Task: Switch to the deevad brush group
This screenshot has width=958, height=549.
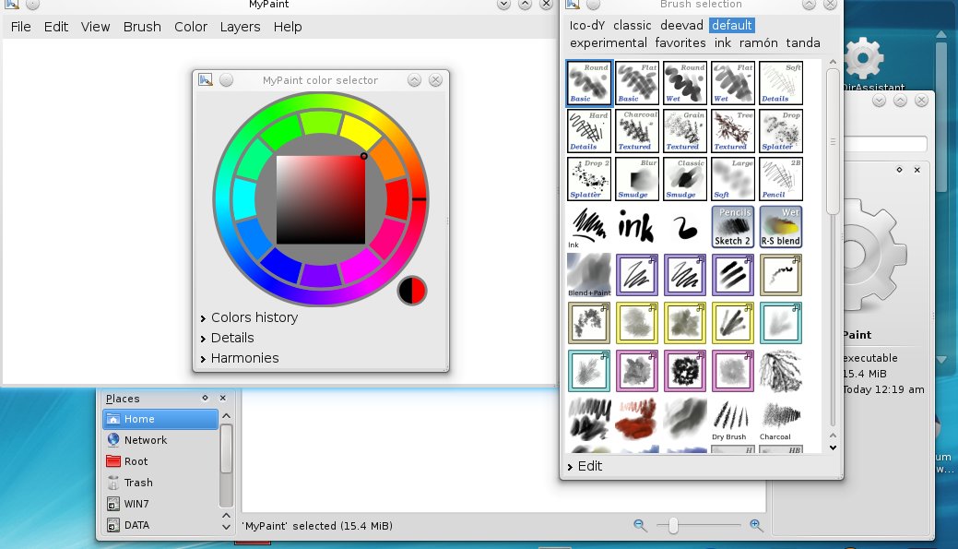Action: coord(681,25)
